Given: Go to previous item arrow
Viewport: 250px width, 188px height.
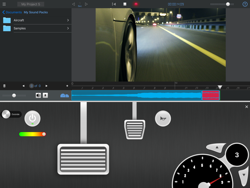Looking at the screenshot, I should pyautogui.click(x=24, y=86).
